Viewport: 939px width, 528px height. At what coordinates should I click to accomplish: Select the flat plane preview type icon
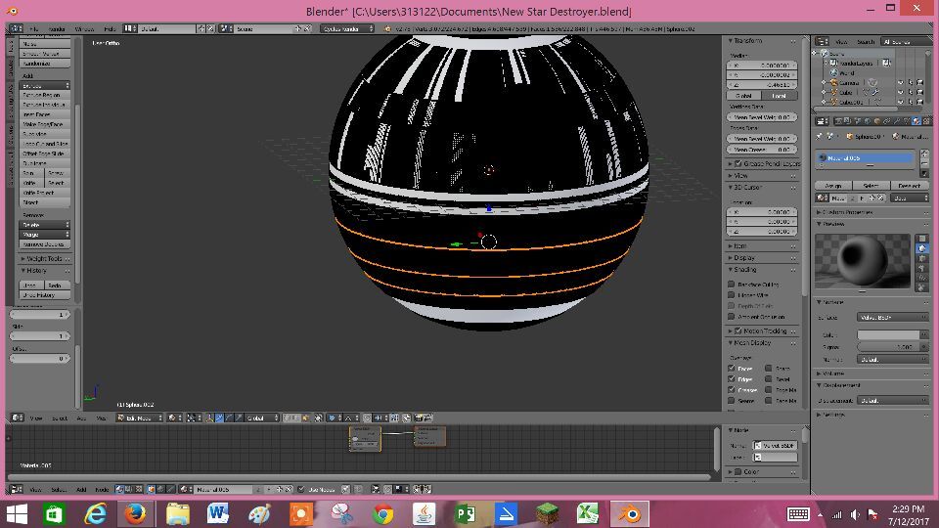[922, 239]
